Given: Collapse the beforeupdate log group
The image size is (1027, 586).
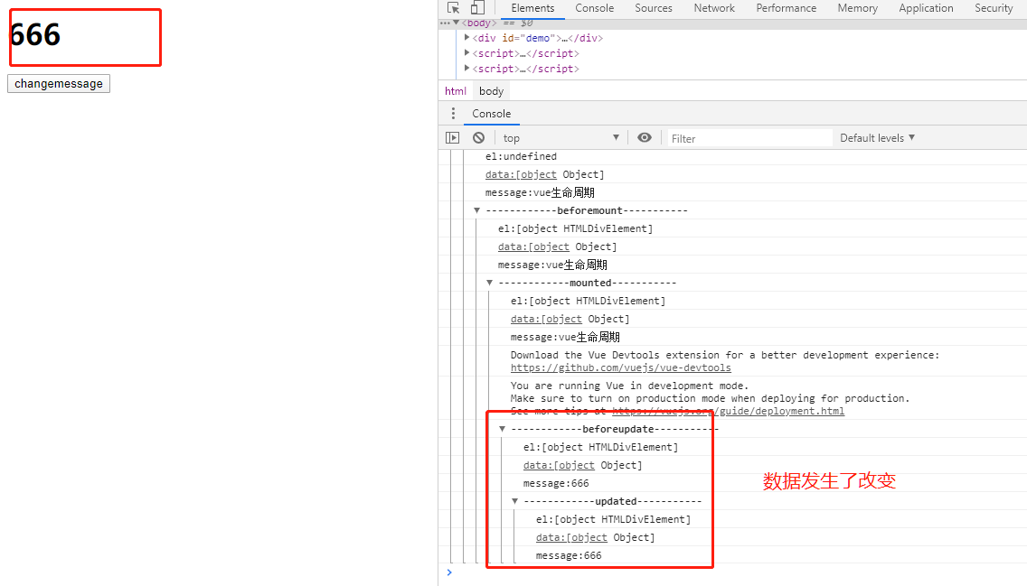Looking at the screenshot, I should [503, 429].
